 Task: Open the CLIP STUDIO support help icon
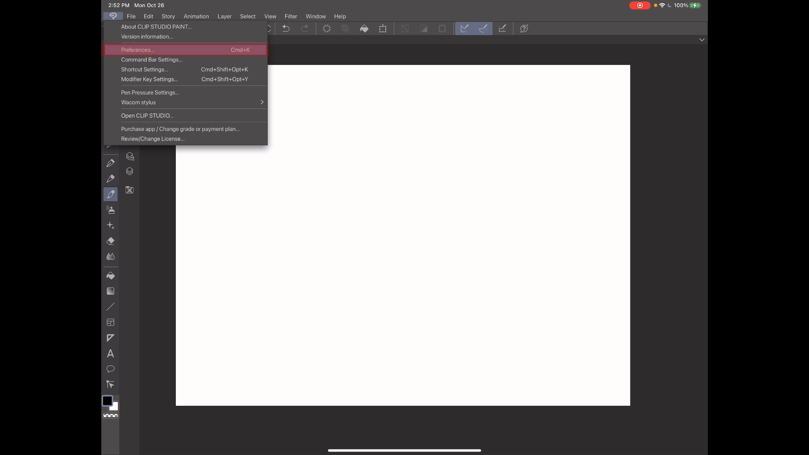tap(524, 29)
